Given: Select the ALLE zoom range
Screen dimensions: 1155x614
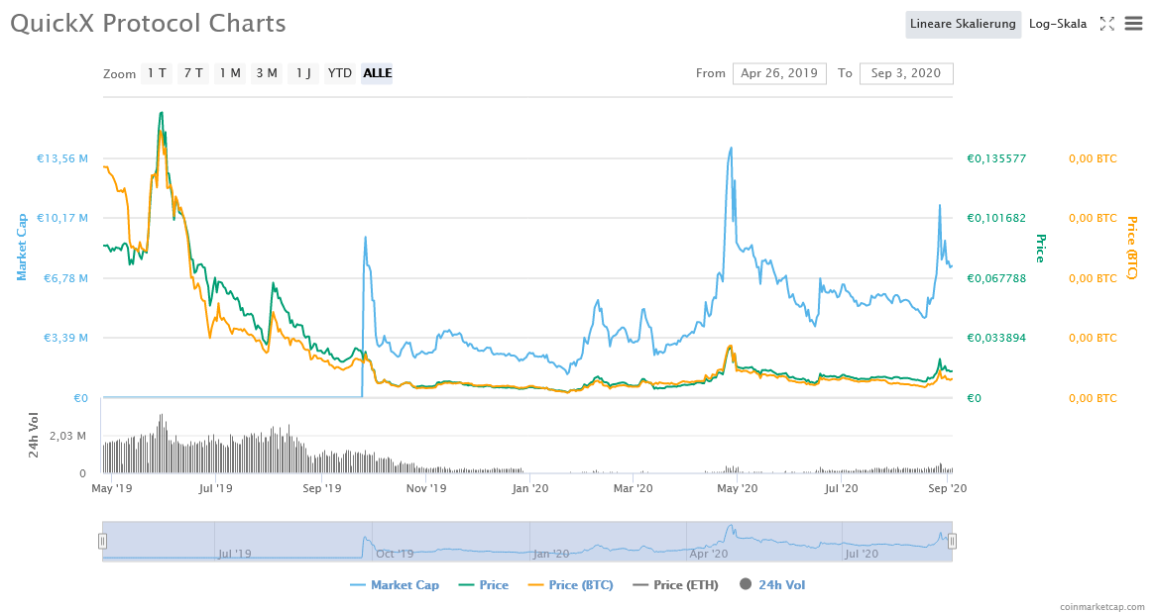Looking at the screenshot, I should click(x=377, y=73).
